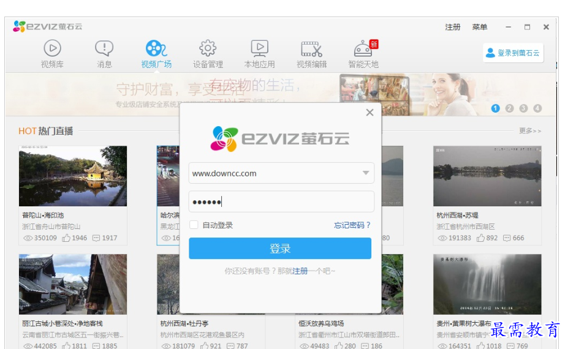Click the views eye icon with 350109
565x349 pixels.
pos(28,238)
